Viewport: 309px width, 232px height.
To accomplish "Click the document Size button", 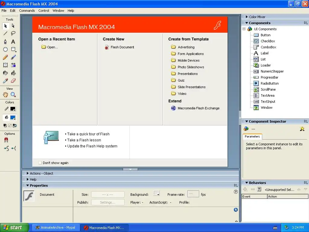I will point(108,195).
